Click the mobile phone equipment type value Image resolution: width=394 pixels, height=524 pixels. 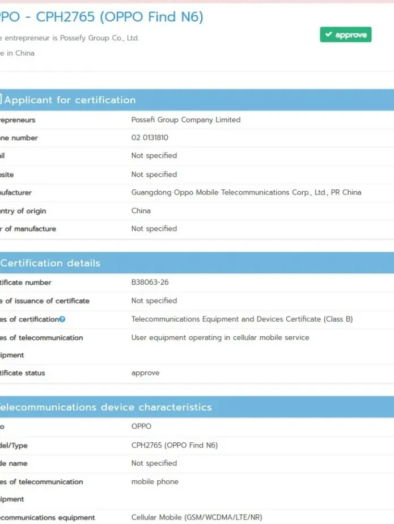pyautogui.click(x=155, y=481)
